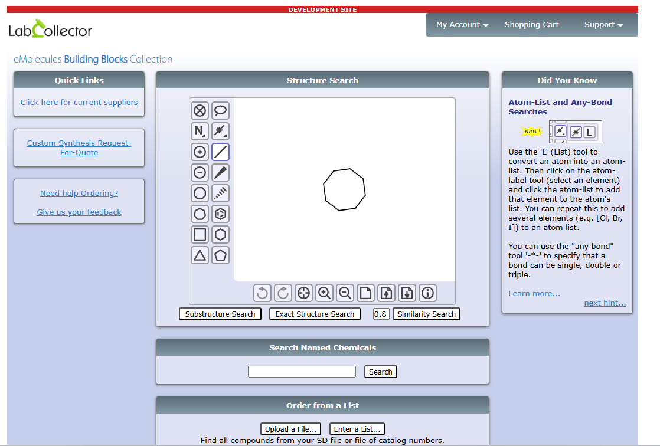
Task: Click the eMolecules Building Blocks Collection title
Action: (93, 60)
